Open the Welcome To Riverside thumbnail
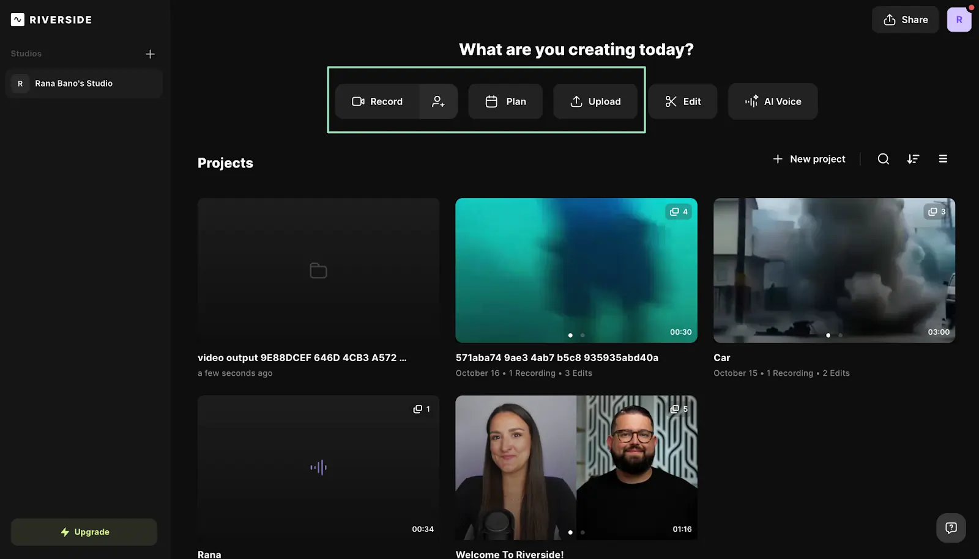The image size is (979, 559). 576,467
